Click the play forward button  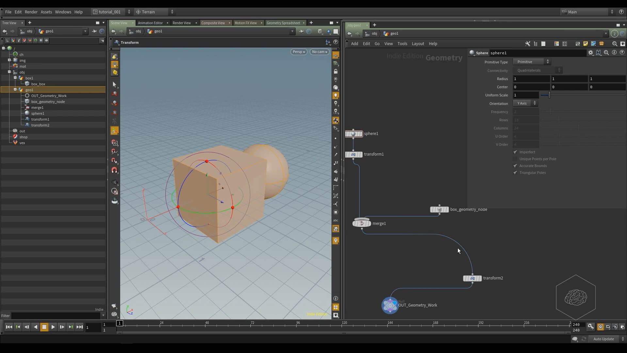pos(53,327)
